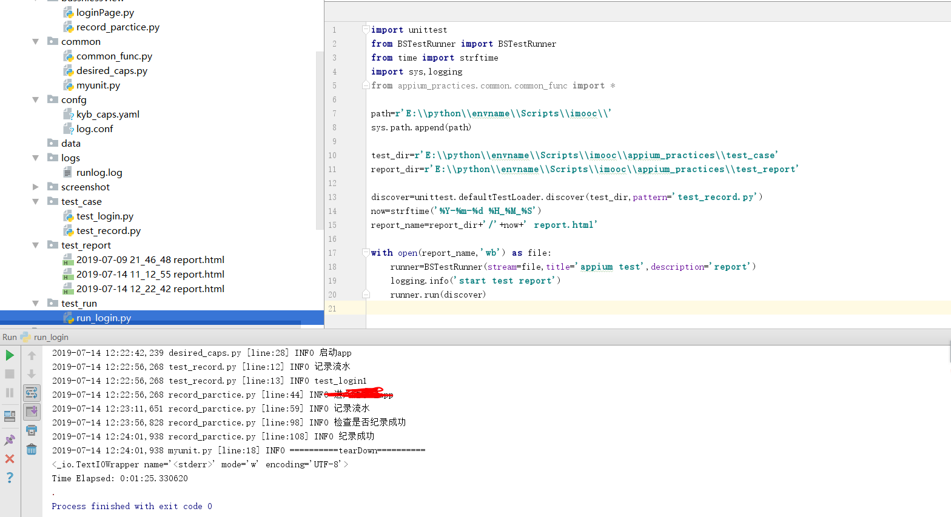951x517 pixels.
Task: Select test_login.py in the project tree
Action: [105, 216]
